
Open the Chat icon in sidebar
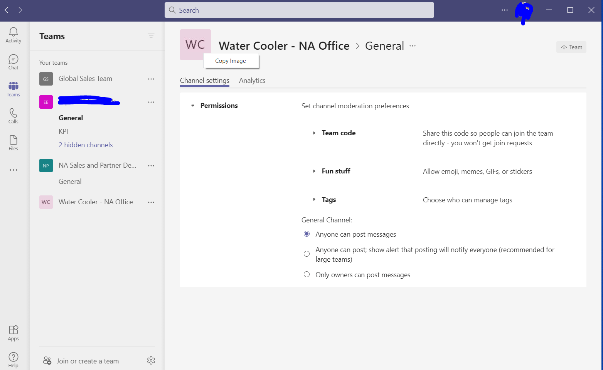tap(13, 62)
